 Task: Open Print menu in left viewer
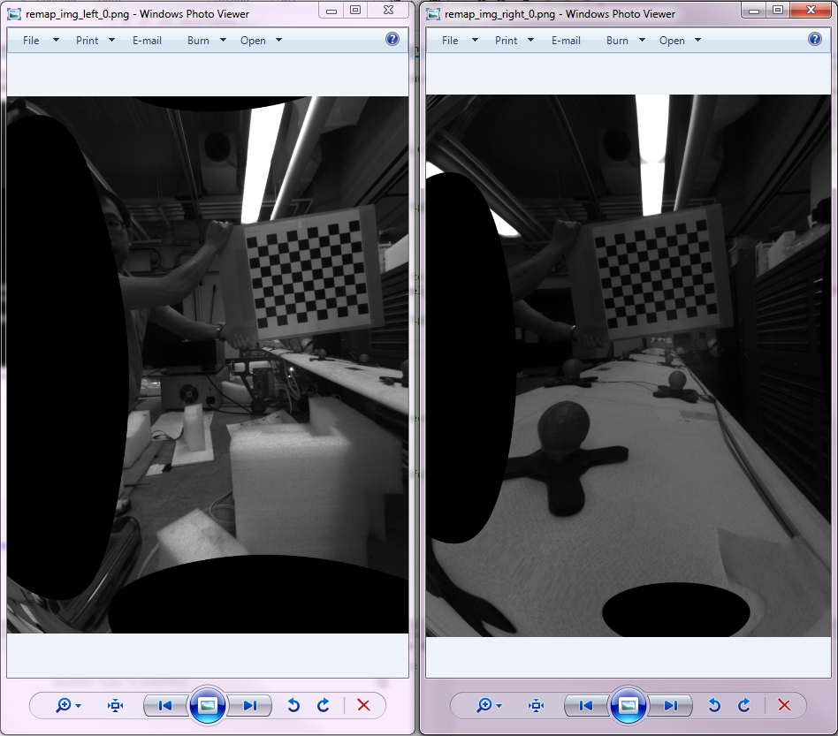pyautogui.click(x=88, y=41)
